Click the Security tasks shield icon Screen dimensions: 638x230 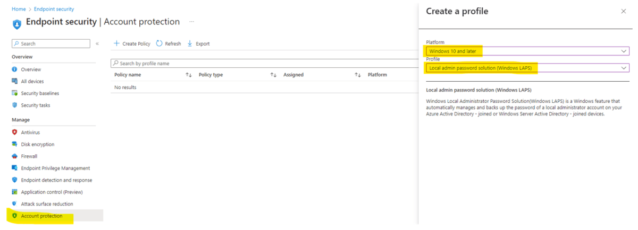coord(15,105)
